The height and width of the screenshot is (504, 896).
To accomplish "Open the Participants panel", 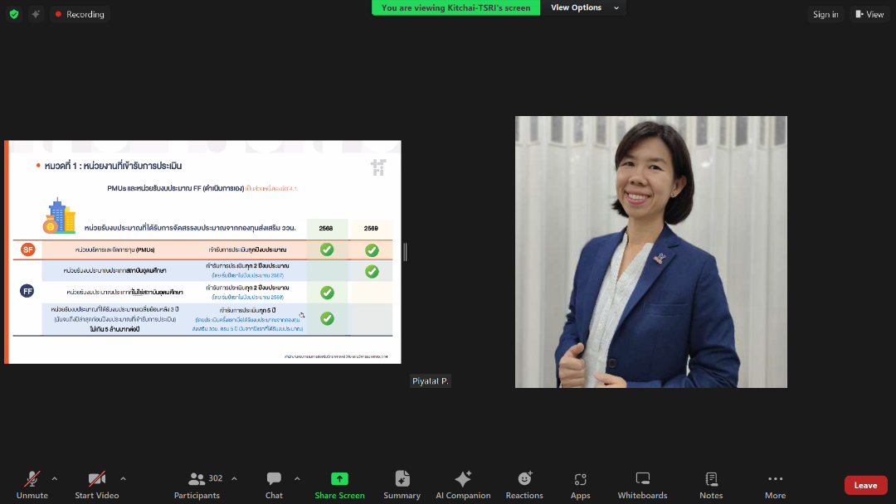I will [x=197, y=485].
